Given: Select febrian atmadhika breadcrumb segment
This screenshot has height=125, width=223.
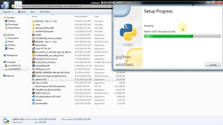Looking at the screenshot, I should coord(55,6).
